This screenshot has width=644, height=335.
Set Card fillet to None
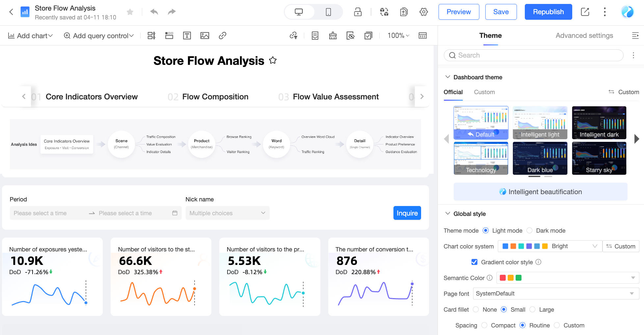(476, 310)
